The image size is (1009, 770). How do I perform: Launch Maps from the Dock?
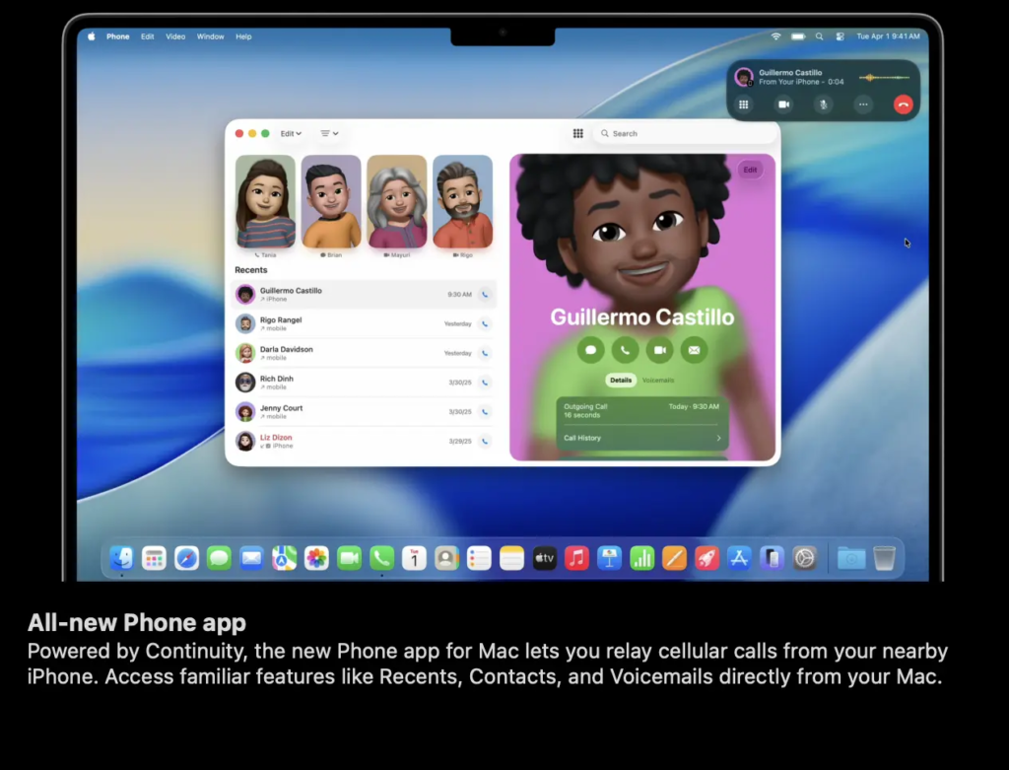coord(284,558)
